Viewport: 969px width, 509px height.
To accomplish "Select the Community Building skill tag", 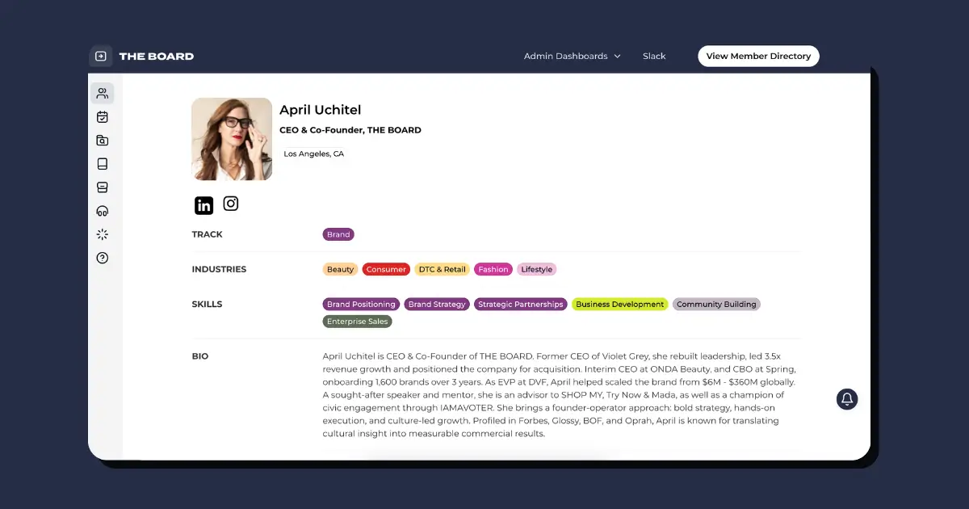I will [716, 305].
